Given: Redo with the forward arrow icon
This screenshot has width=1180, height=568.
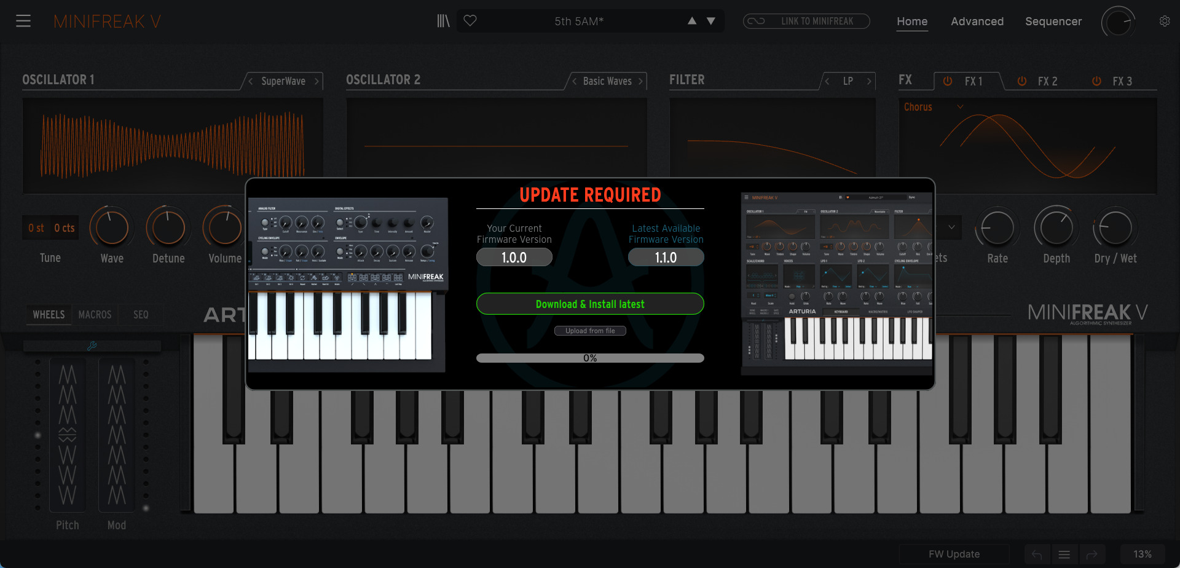Looking at the screenshot, I should point(1092,554).
